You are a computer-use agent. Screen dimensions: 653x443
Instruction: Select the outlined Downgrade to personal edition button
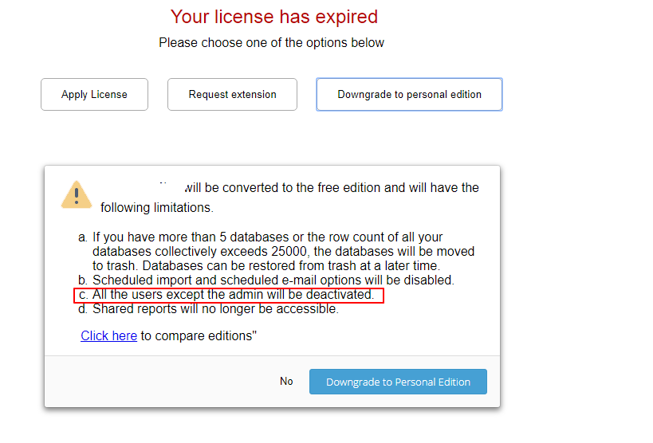pyautogui.click(x=409, y=94)
